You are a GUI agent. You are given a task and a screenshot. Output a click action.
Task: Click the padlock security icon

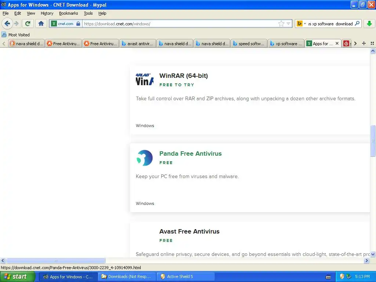pyautogui.click(x=78, y=24)
